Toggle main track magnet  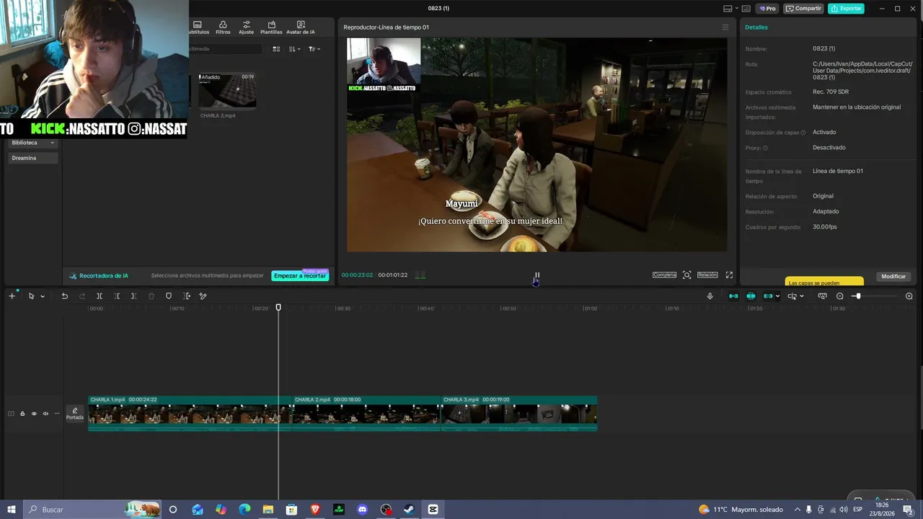733,296
